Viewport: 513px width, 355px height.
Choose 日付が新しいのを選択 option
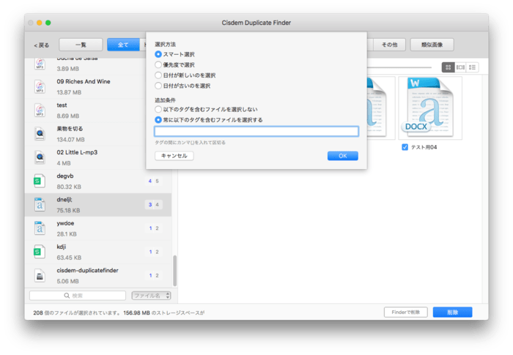click(x=158, y=75)
